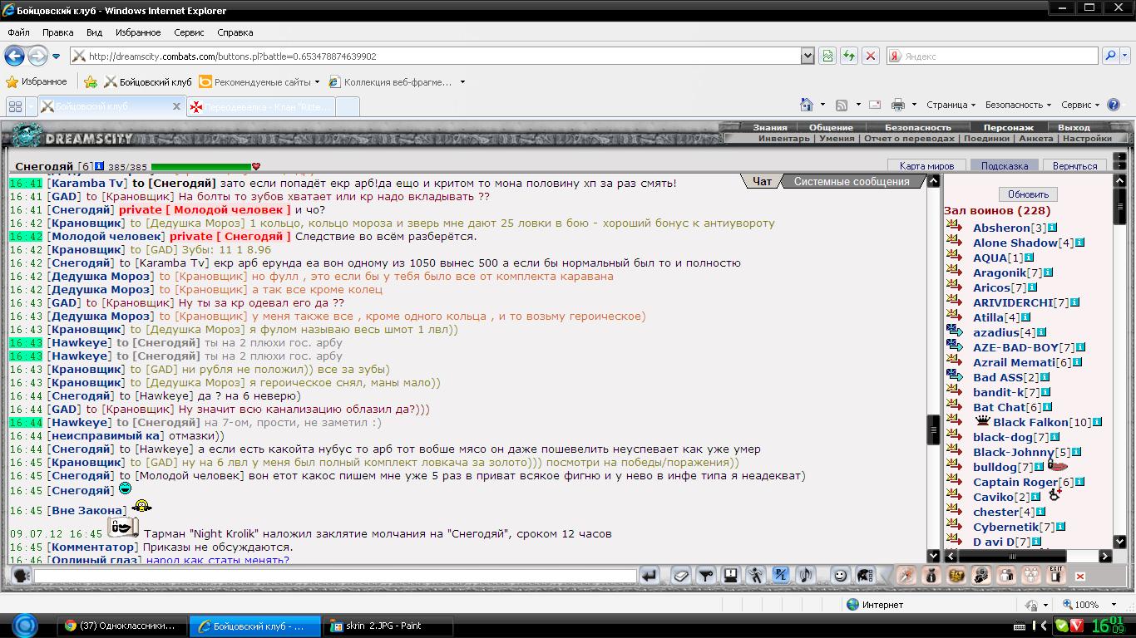
Task: Send chat message with the enter arrow icon
Action: pyautogui.click(x=649, y=575)
